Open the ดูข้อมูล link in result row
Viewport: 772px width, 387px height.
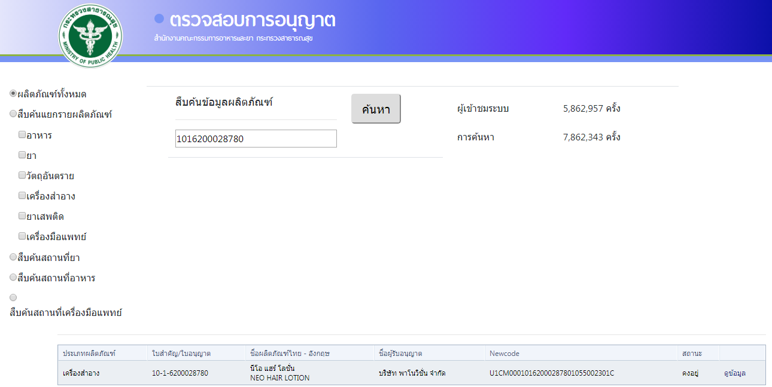pyautogui.click(x=734, y=373)
